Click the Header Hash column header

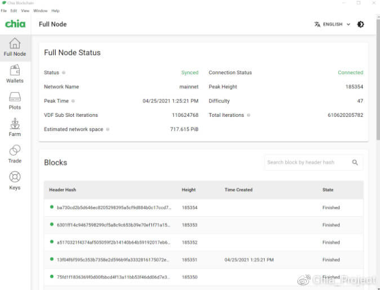pos(62,190)
